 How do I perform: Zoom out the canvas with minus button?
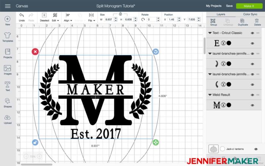pyautogui.click(x=26, y=157)
